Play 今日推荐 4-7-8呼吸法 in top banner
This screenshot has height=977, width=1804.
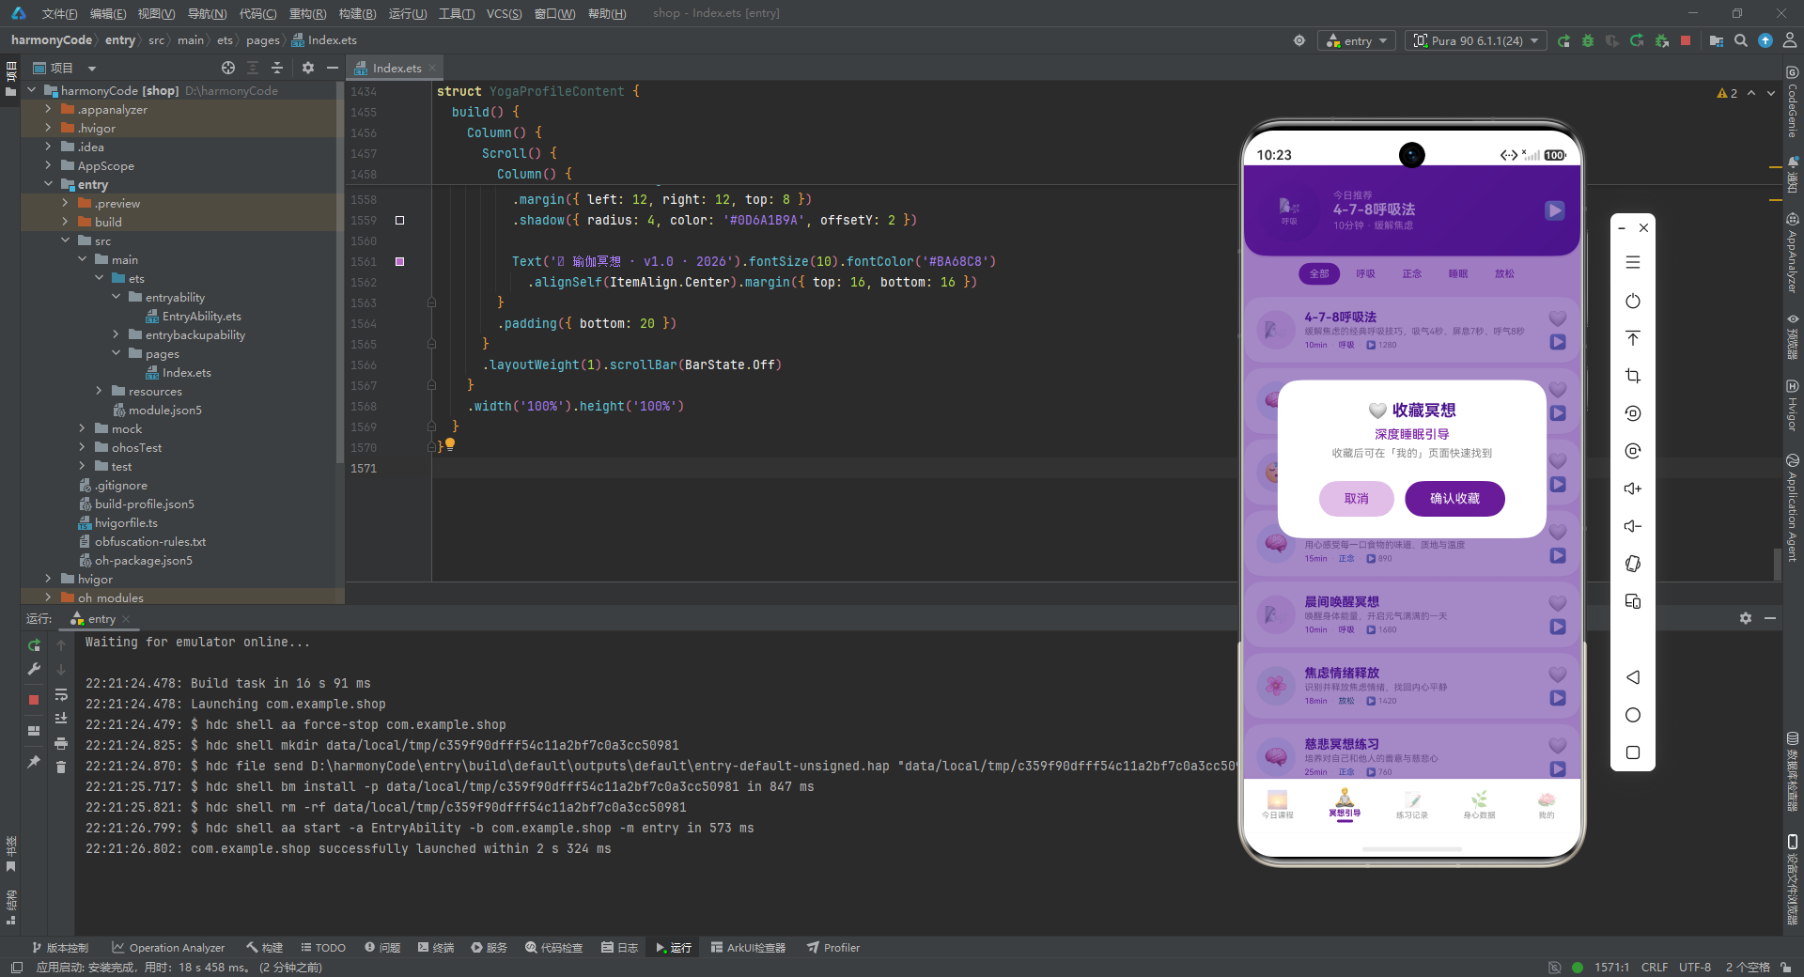point(1555,210)
